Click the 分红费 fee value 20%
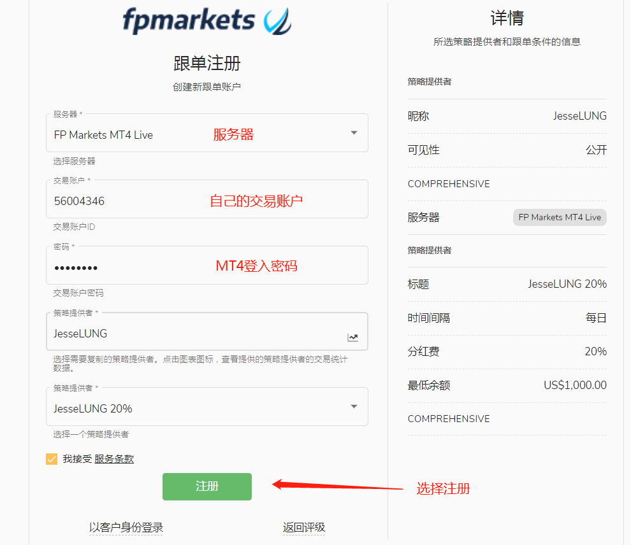This screenshot has width=631, height=545. click(x=595, y=351)
